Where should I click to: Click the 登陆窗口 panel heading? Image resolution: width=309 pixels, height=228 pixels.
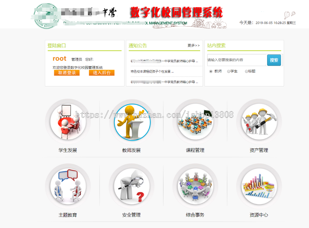coord(57,46)
